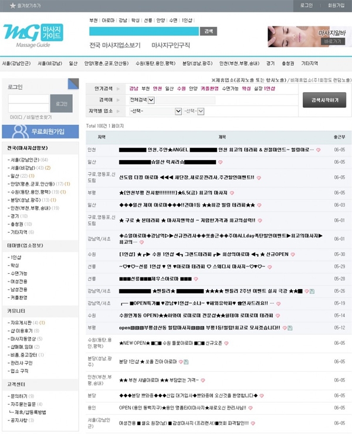Click the ID input field in login box
The height and width of the screenshot is (434, 352).
click(x=29, y=99)
